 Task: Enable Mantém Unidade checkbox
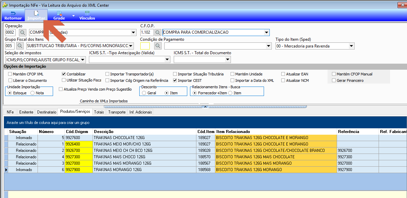[x=232, y=74]
